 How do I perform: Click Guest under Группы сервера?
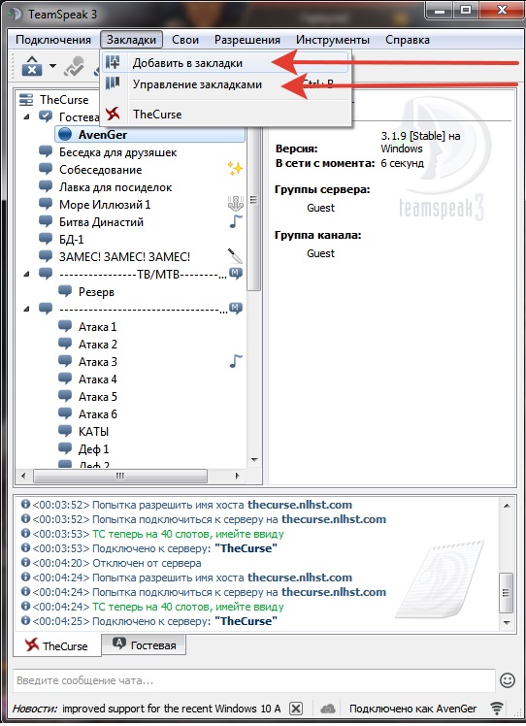[320, 208]
